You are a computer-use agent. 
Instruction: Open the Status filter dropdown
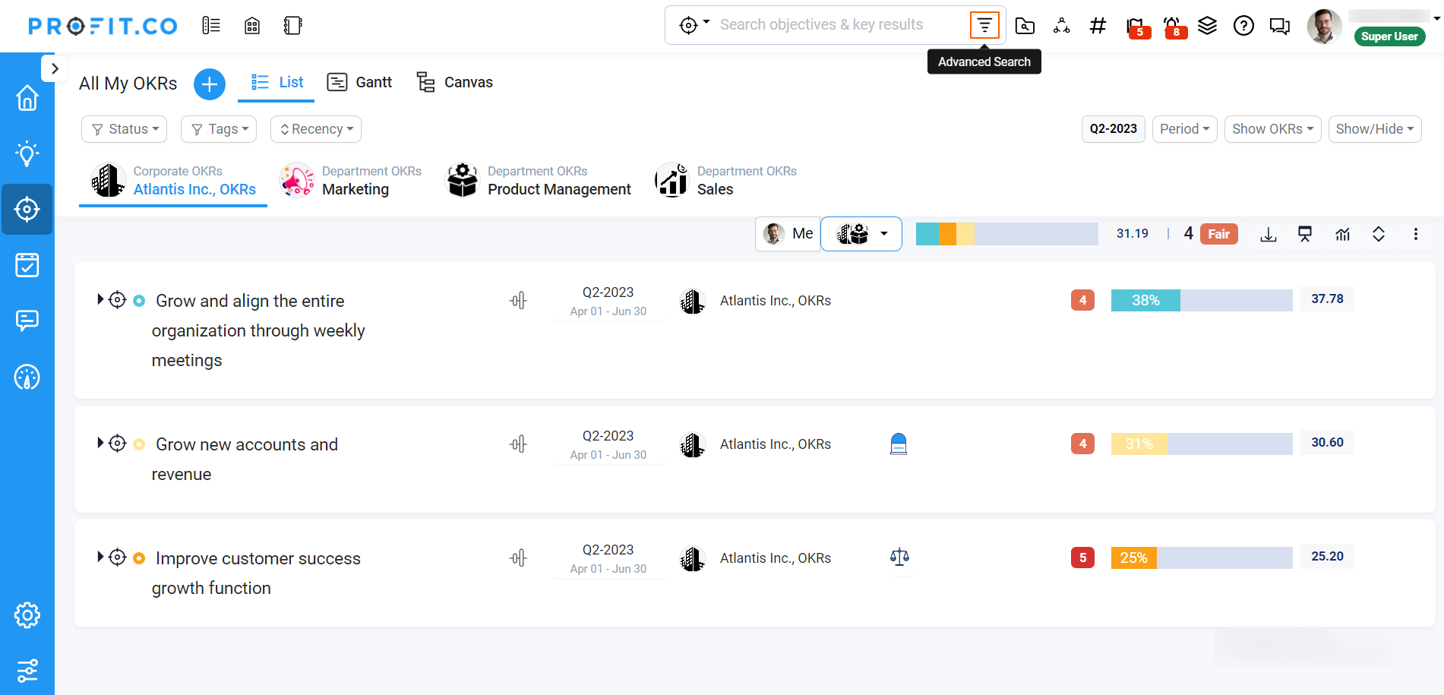(x=125, y=129)
